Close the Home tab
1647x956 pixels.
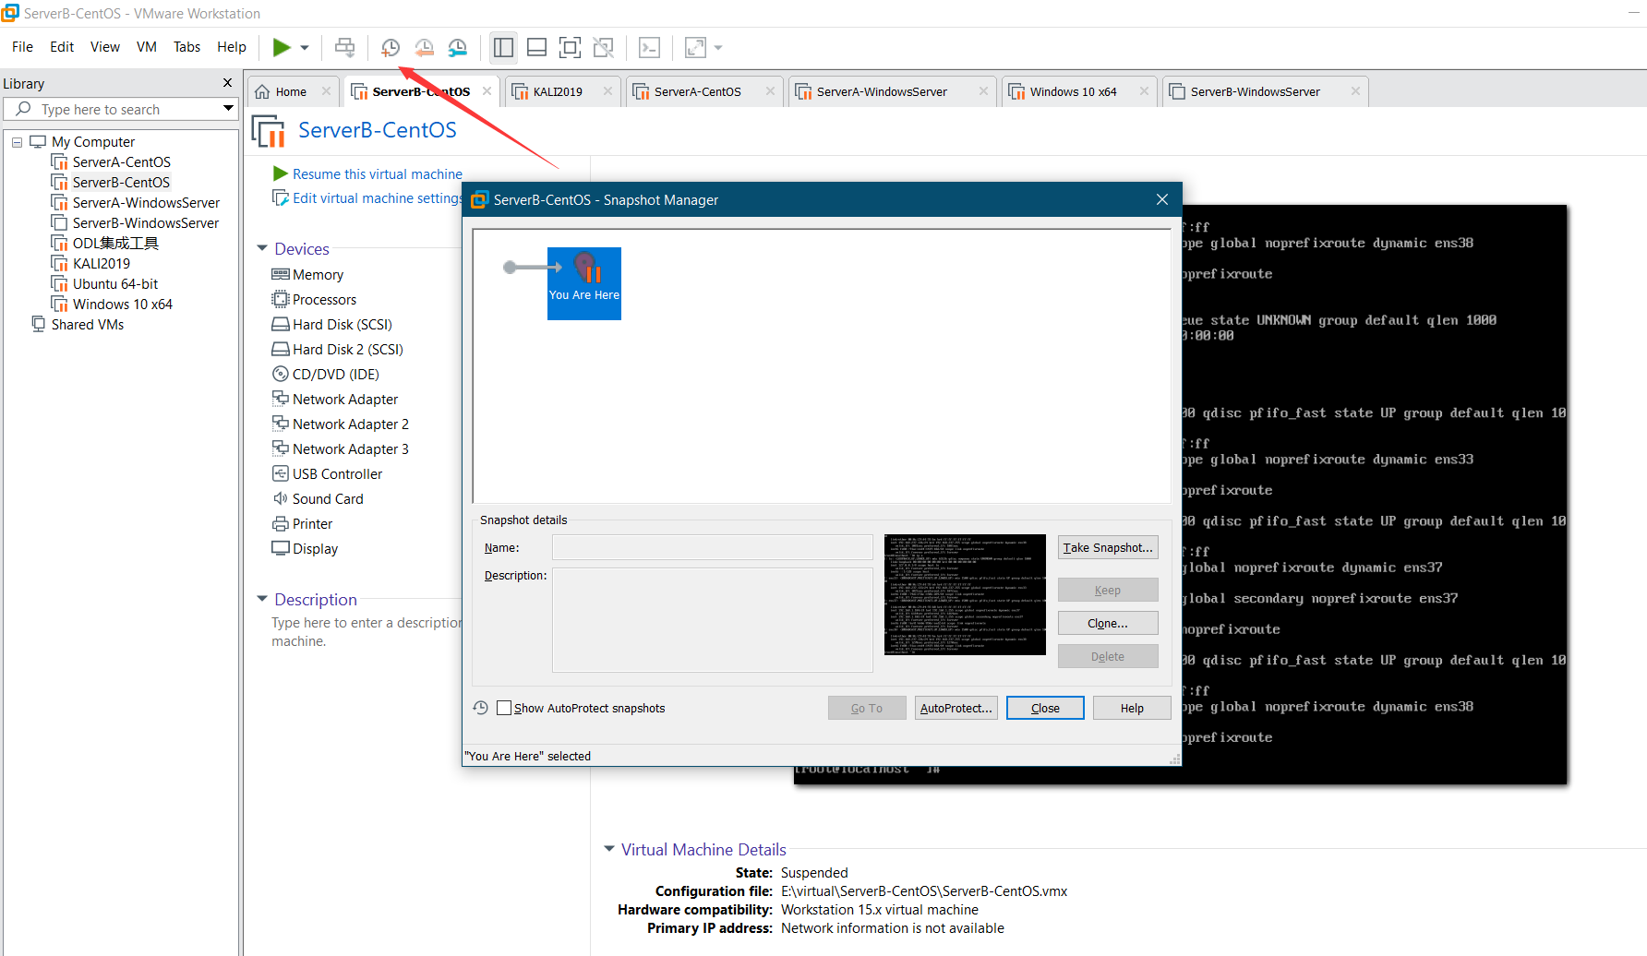coord(326,91)
